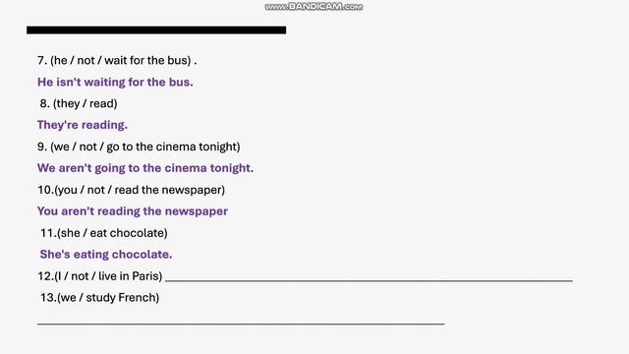Click prompt '9. (we / not / go to the cinema tonight)'
629x354 pixels.
(x=139, y=147)
